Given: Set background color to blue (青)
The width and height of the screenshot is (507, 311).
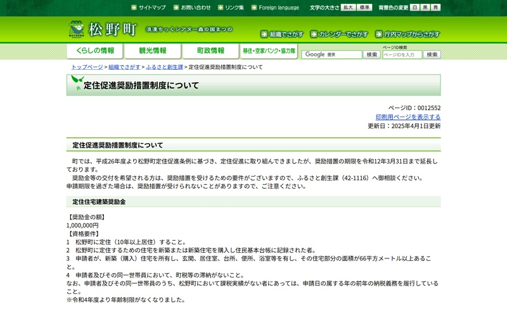Looking at the screenshot, I should [436, 8].
